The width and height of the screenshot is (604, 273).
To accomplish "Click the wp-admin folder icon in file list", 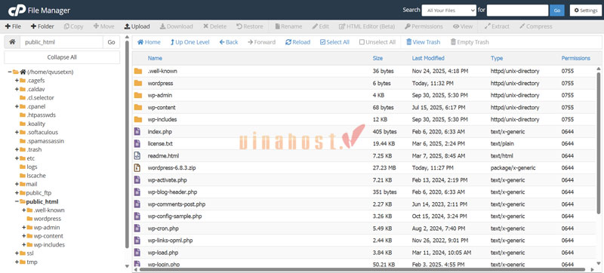I will pyautogui.click(x=138, y=95).
